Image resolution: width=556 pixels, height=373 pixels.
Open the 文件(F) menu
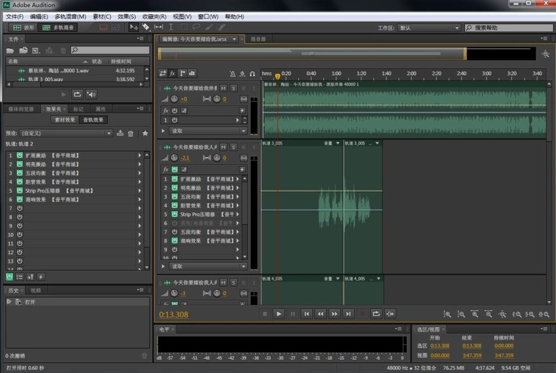pos(15,17)
